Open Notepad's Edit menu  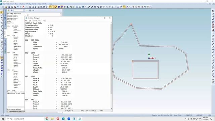(x=30, y=21)
